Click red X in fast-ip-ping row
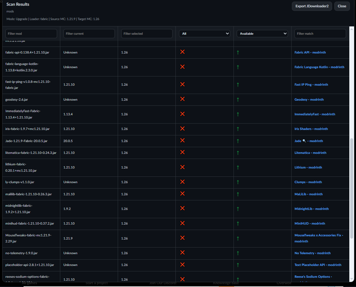 pos(182,84)
